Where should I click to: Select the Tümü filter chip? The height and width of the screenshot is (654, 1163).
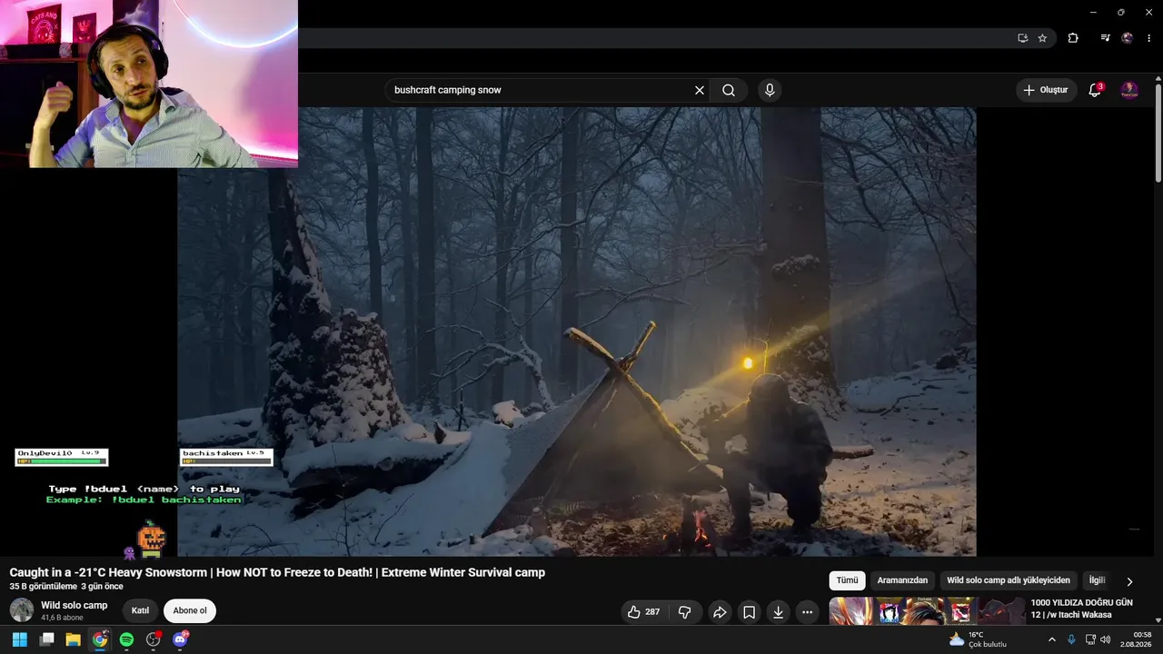(x=847, y=580)
